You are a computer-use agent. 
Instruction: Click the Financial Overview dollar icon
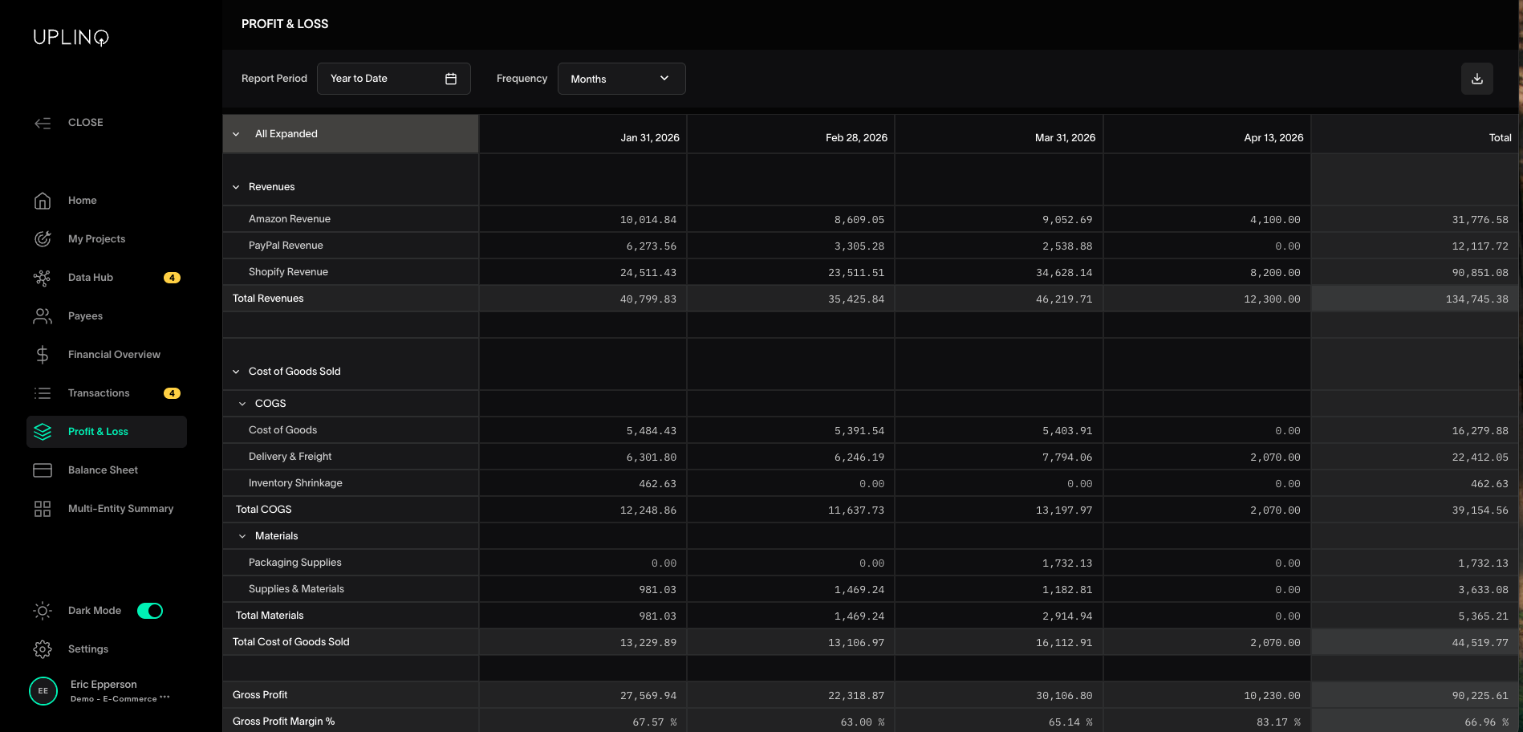coord(43,355)
